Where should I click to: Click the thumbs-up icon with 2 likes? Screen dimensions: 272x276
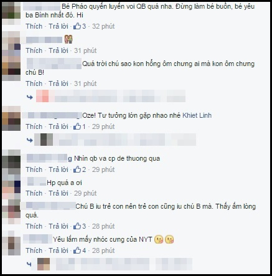pyautogui.click(x=77, y=169)
